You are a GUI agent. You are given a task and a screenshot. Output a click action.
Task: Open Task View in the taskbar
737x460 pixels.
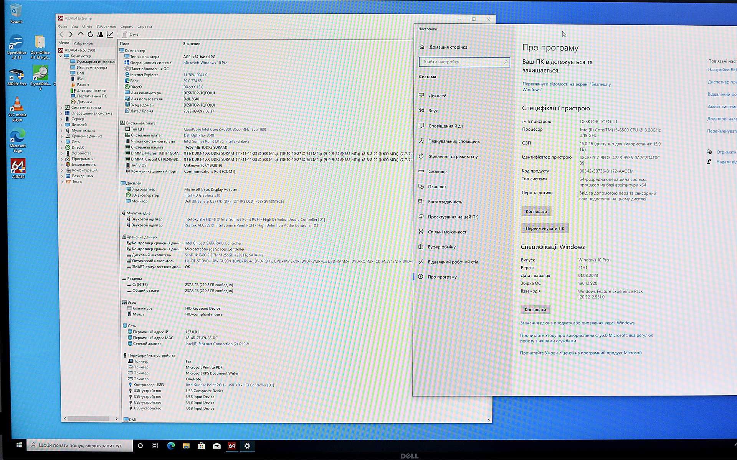(155, 445)
